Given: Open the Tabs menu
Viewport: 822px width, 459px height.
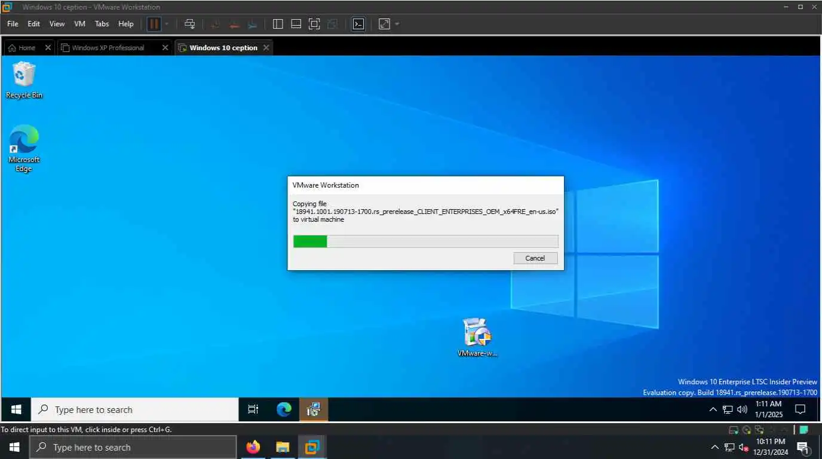Looking at the screenshot, I should pyautogui.click(x=102, y=24).
